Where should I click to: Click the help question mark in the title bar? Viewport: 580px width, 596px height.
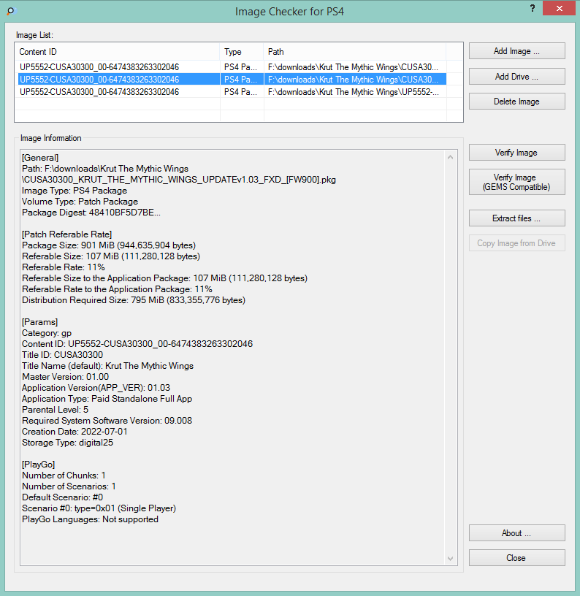coord(533,8)
